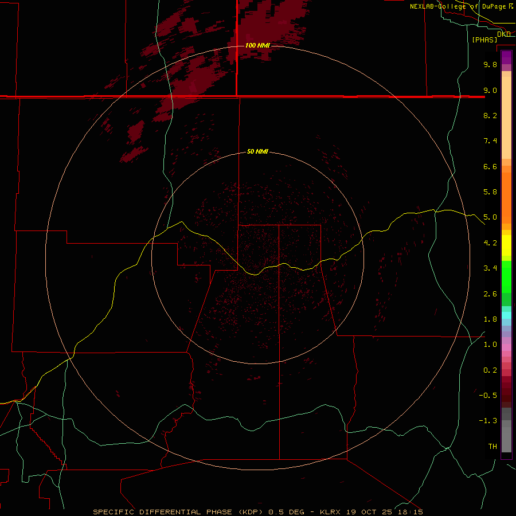Click the 19 OCT 25 18:15 timestamp
The width and height of the screenshot is (516, 516).
tap(384, 512)
